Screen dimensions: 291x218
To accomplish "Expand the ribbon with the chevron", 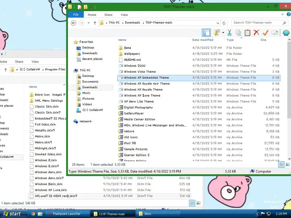I will [282, 14].
